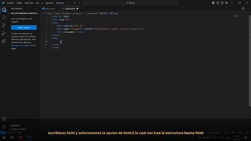Open the Desktop breadcrumb
The width and height of the screenshot is (251, 141).
[x=67, y=13]
